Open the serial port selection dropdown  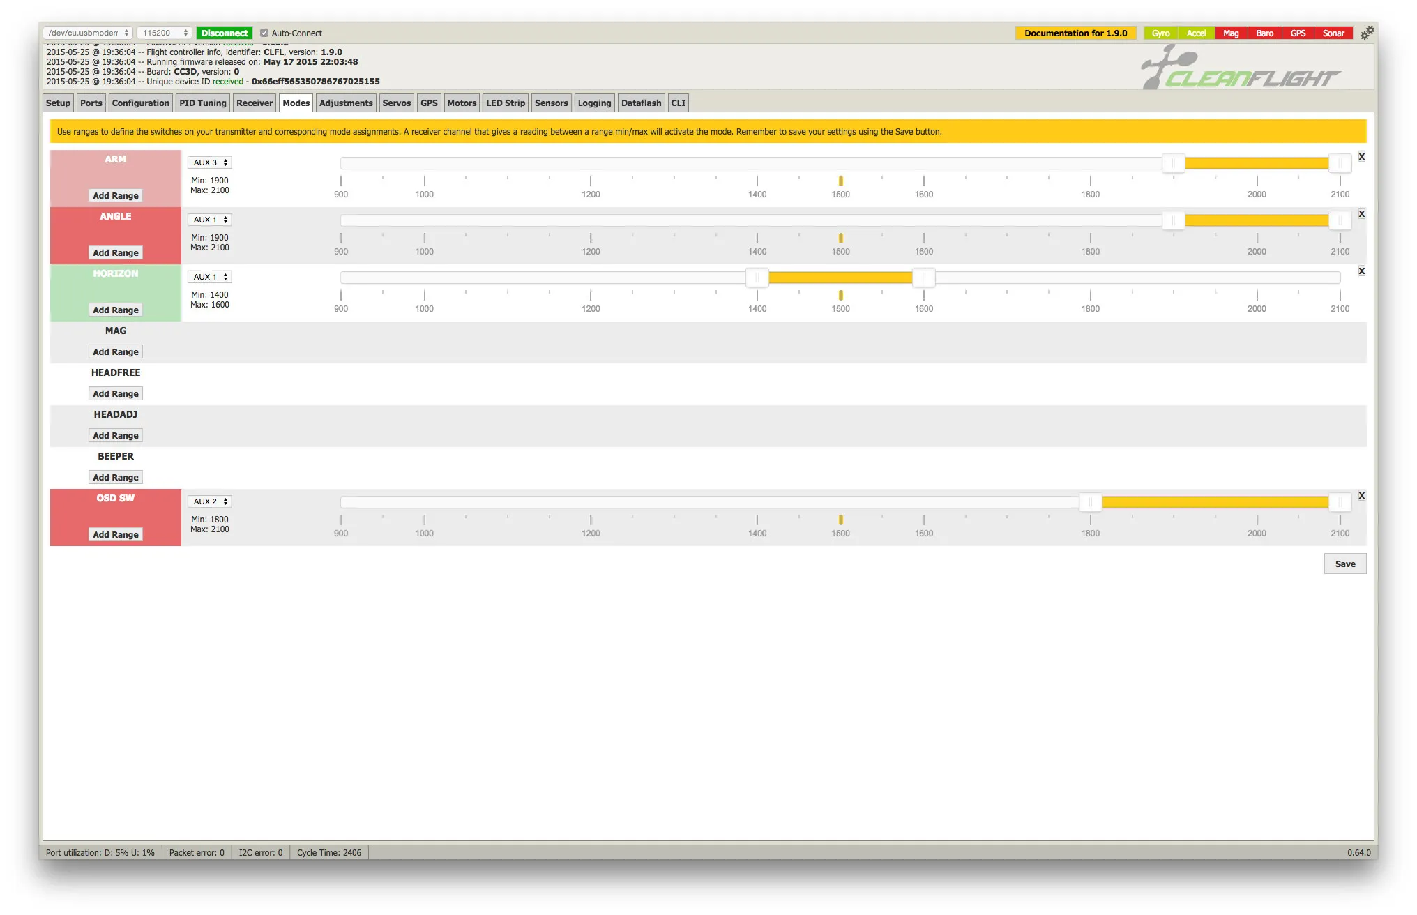[88, 33]
